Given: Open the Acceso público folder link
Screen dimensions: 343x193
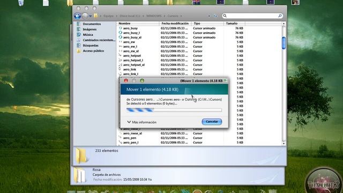Looking at the screenshot, I should (x=93, y=51).
